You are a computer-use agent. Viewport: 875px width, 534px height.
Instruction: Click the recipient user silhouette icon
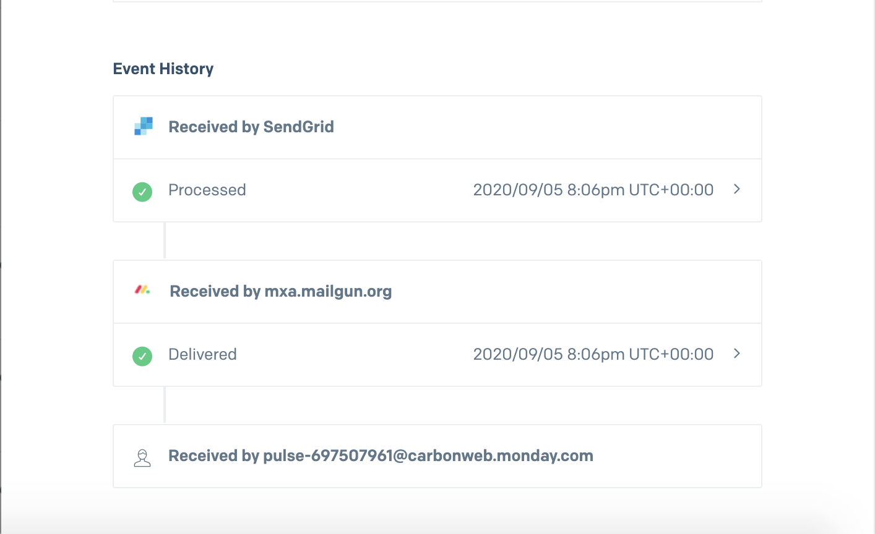click(x=142, y=458)
